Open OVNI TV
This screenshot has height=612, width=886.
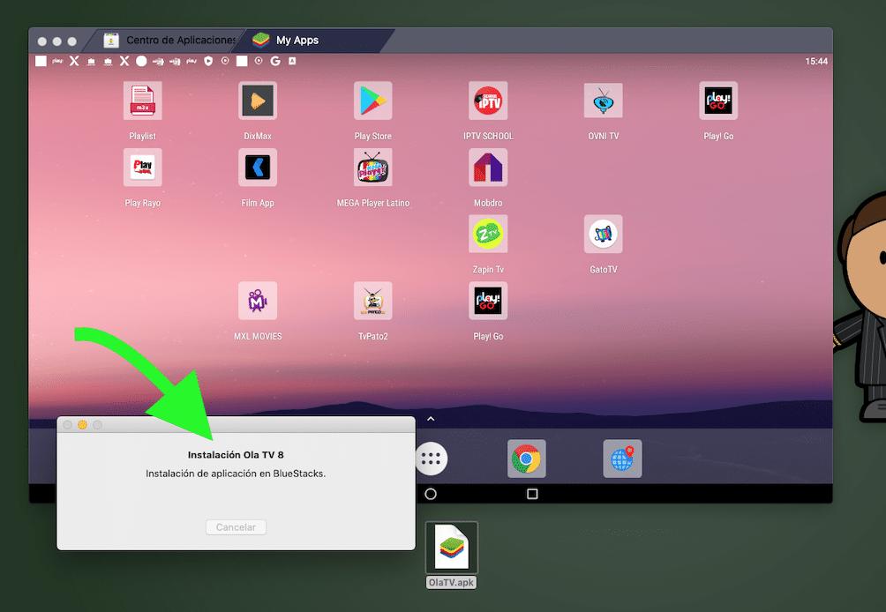coord(603,100)
